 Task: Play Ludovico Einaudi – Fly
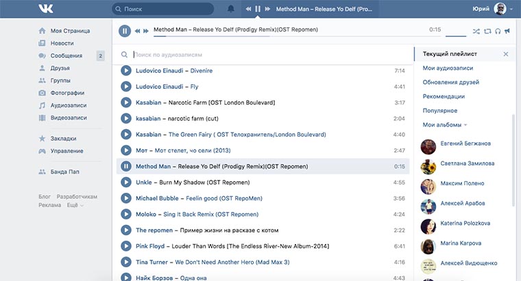[126, 86]
